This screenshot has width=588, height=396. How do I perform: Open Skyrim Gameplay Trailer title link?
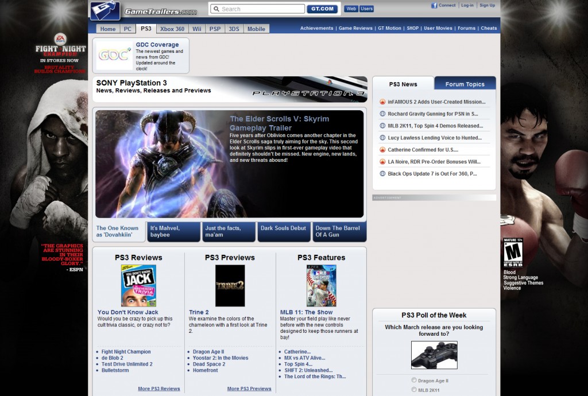pos(280,123)
